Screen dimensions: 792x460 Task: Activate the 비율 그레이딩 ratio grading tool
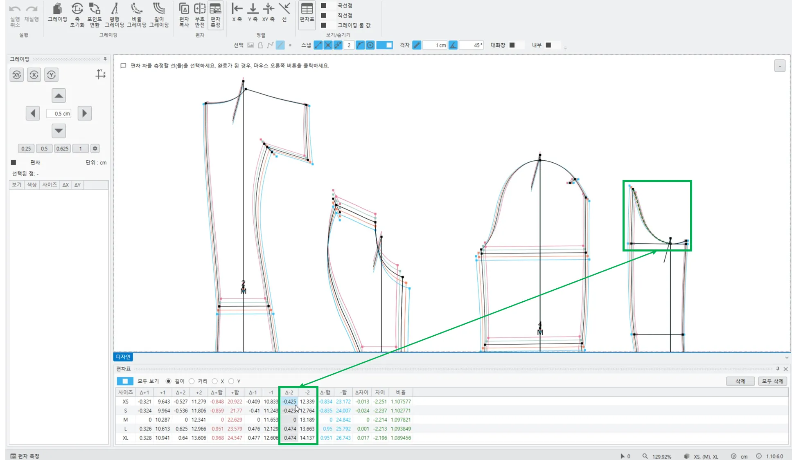pyautogui.click(x=136, y=12)
